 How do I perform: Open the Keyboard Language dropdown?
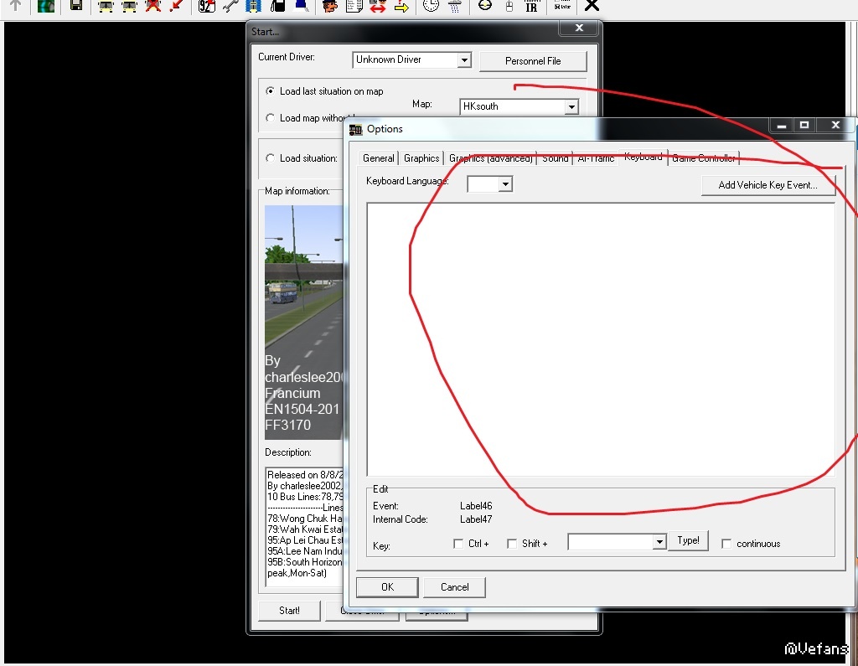tap(505, 184)
